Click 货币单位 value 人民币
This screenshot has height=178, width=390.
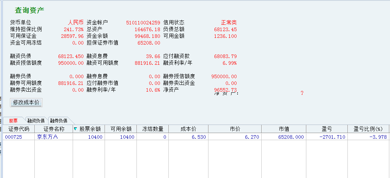[76, 22]
